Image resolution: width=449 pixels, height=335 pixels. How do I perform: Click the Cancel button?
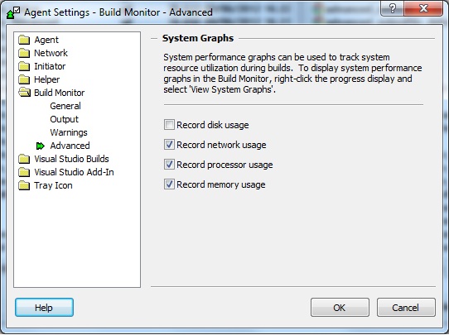tap(406, 308)
